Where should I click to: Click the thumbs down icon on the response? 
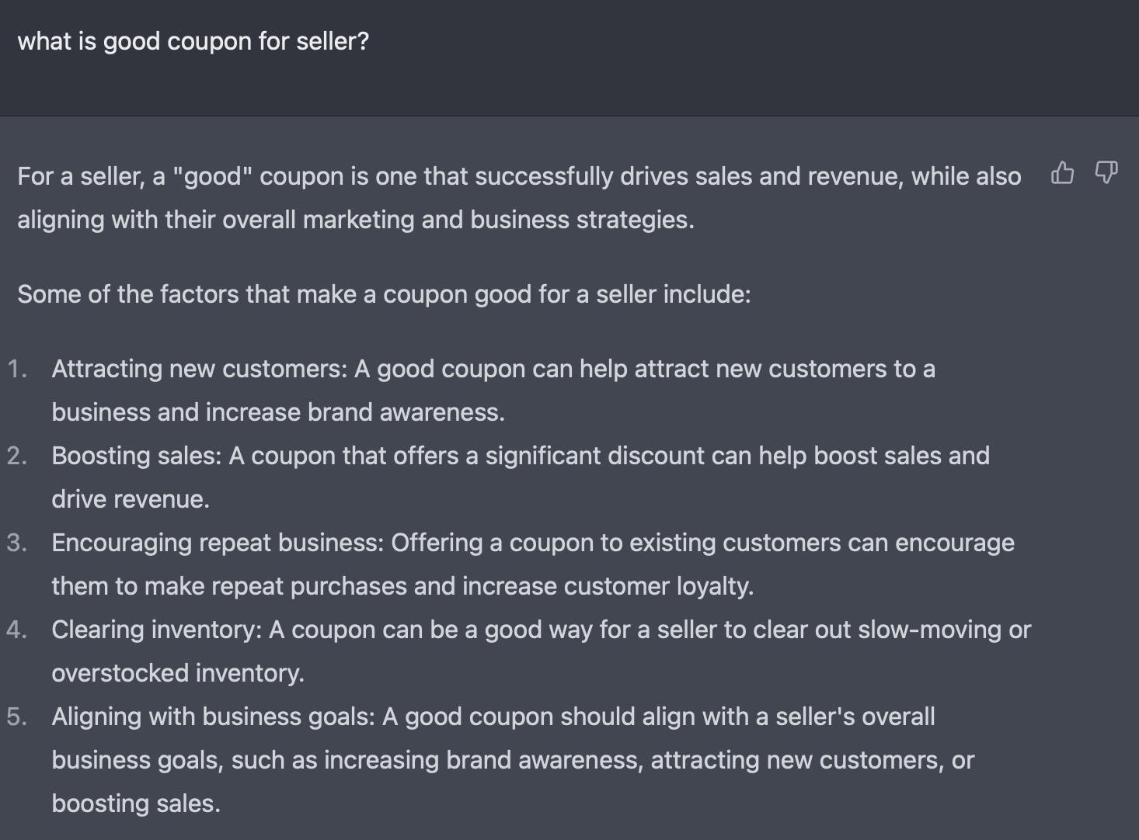pos(1106,172)
